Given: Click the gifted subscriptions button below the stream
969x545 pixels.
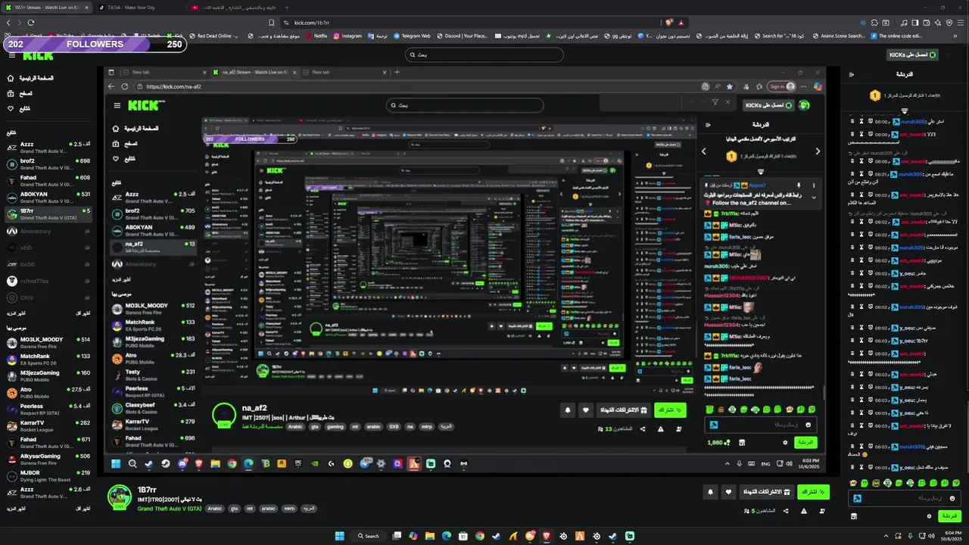Looking at the screenshot, I should pyautogui.click(x=766, y=492).
